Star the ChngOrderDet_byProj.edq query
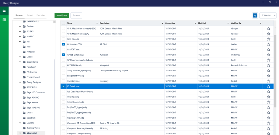The image size is (279, 135). coord(269,70)
